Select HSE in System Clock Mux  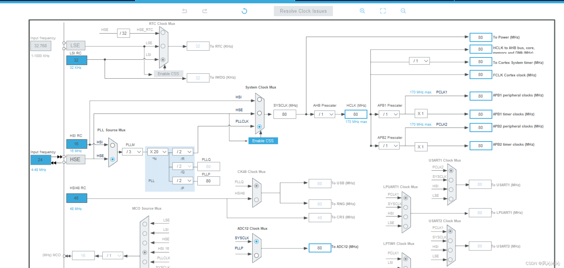[259, 113]
